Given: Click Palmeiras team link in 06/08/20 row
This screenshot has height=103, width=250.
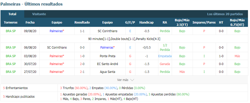Looking at the screenshot, I should click(x=108, y=47).
